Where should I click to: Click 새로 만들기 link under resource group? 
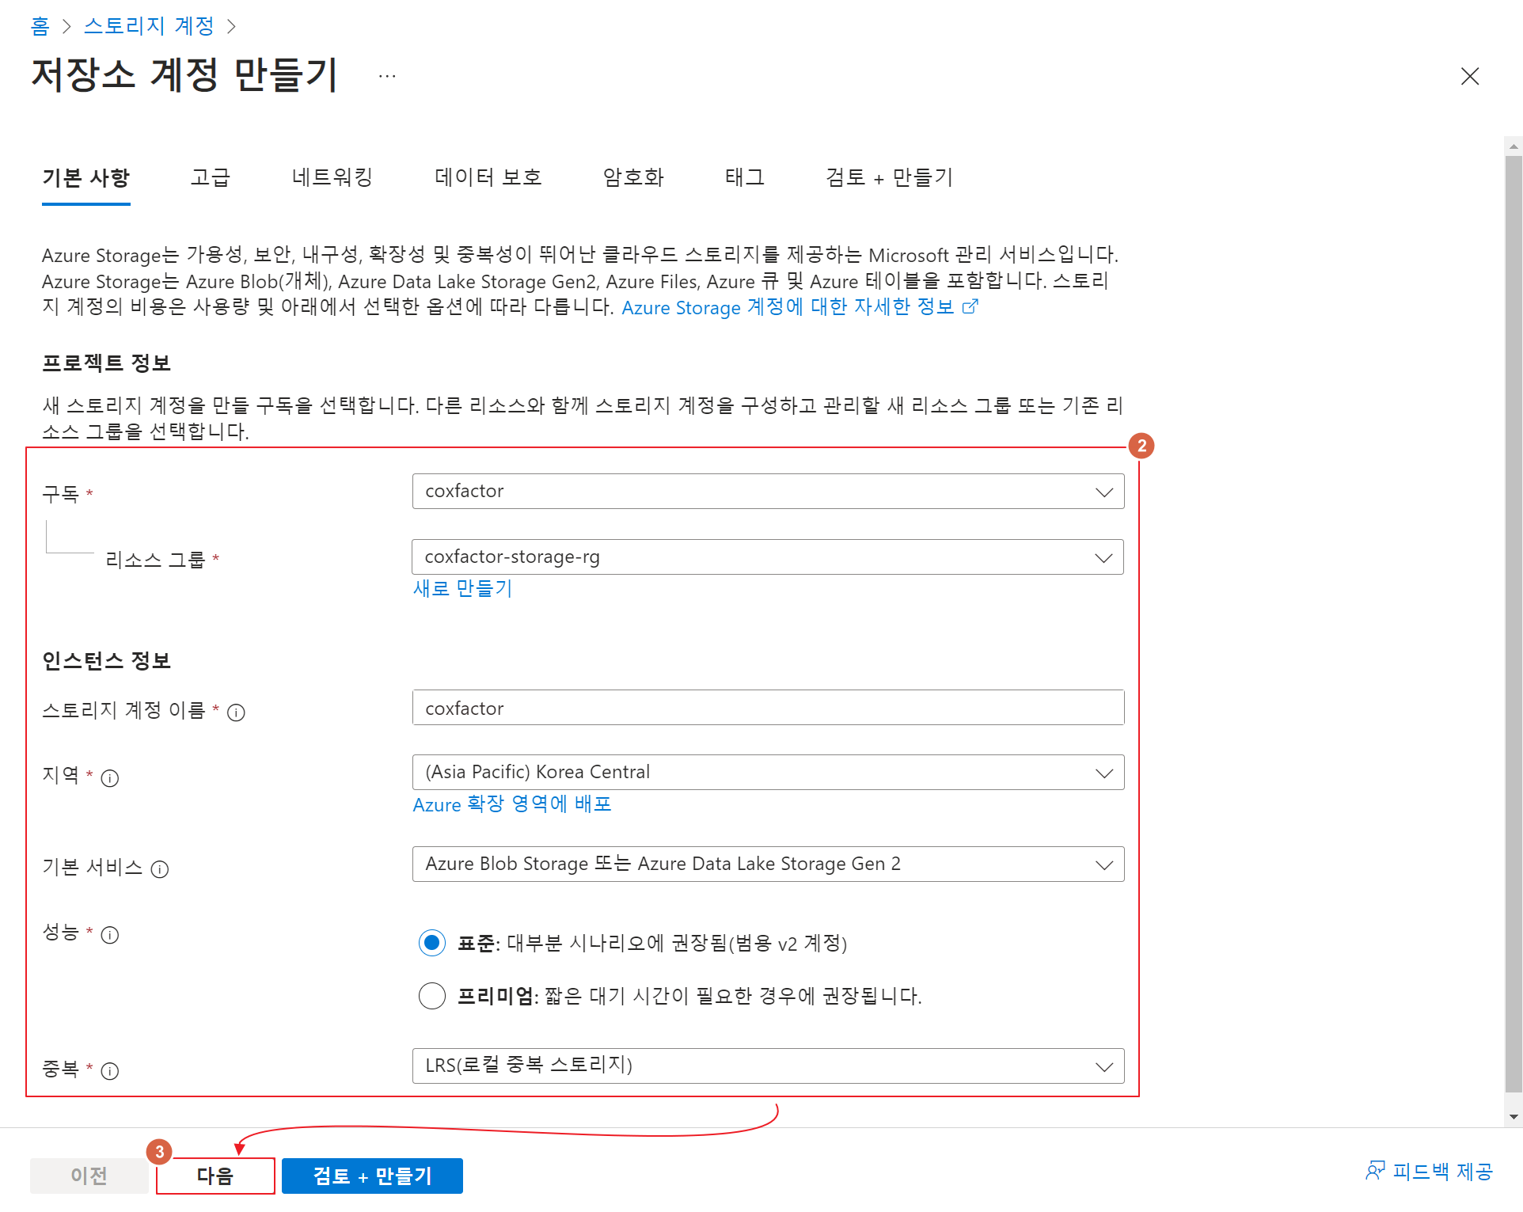point(462,589)
